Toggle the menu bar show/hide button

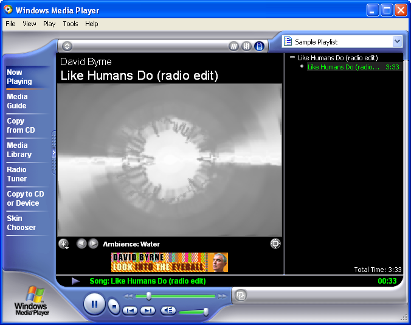click(67, 46)
